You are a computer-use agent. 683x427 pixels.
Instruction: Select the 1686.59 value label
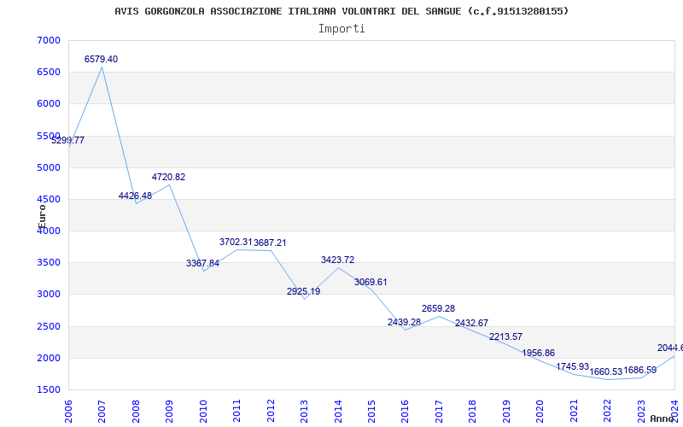tap(639, 371)
